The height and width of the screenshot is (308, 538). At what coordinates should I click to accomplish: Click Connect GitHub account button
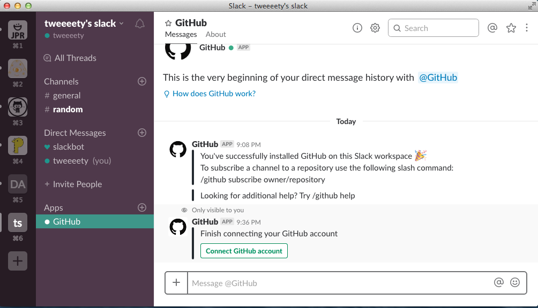coord(244,251)
